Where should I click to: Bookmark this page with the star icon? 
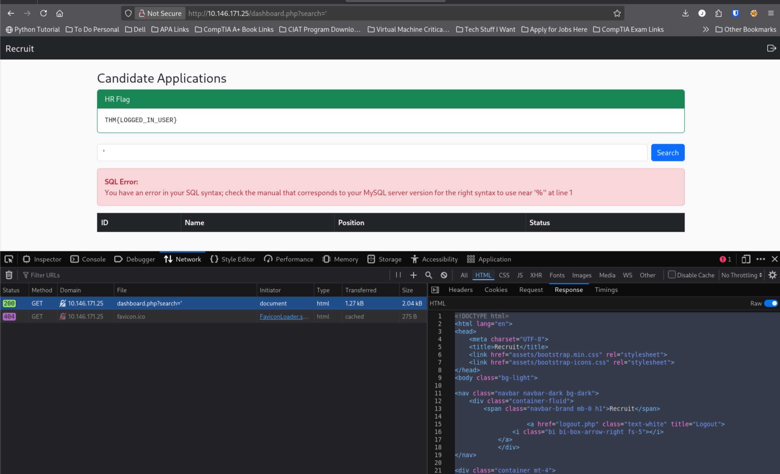617,13
